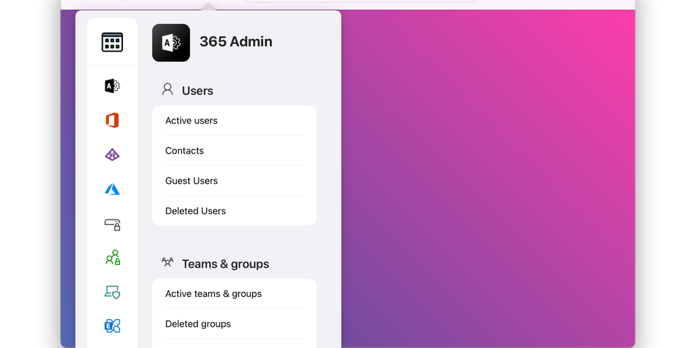Open Active teams & groups

pos(213,294)
